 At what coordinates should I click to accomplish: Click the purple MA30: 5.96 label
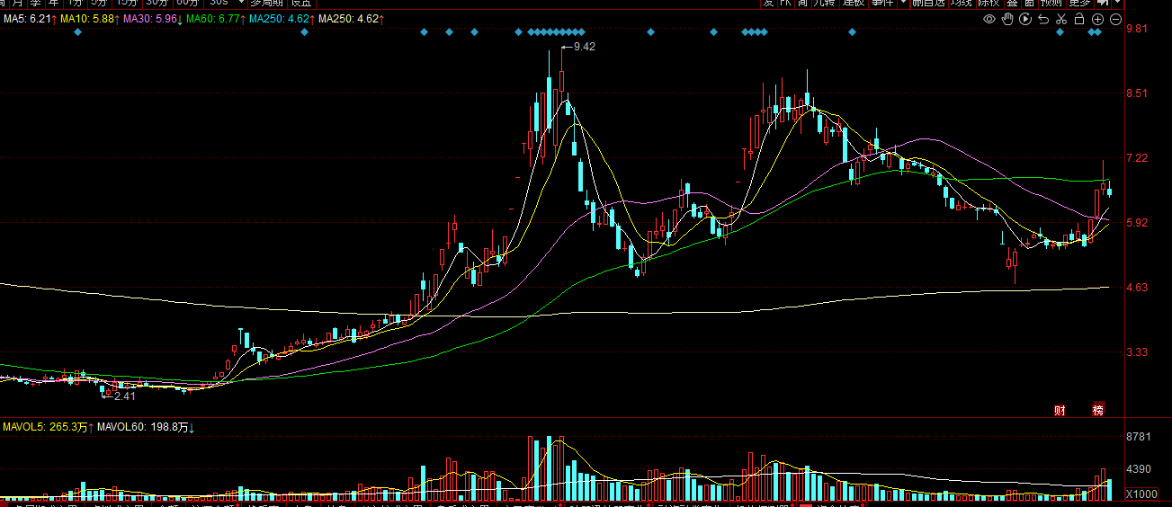[152, 19]
